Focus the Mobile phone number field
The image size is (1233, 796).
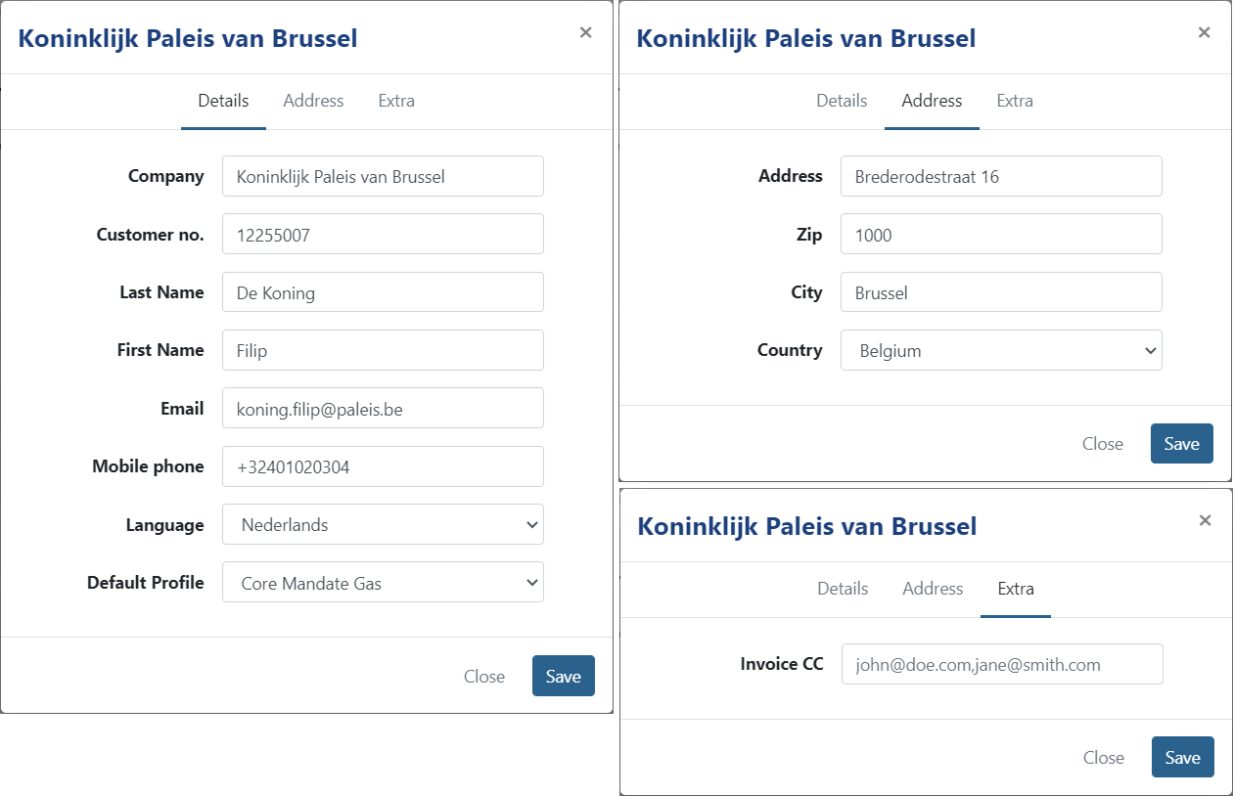[x=383, y=467]
